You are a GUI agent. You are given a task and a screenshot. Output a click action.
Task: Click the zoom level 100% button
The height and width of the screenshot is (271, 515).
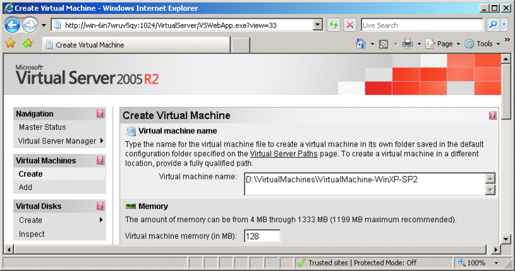click(x=472, y=263)
